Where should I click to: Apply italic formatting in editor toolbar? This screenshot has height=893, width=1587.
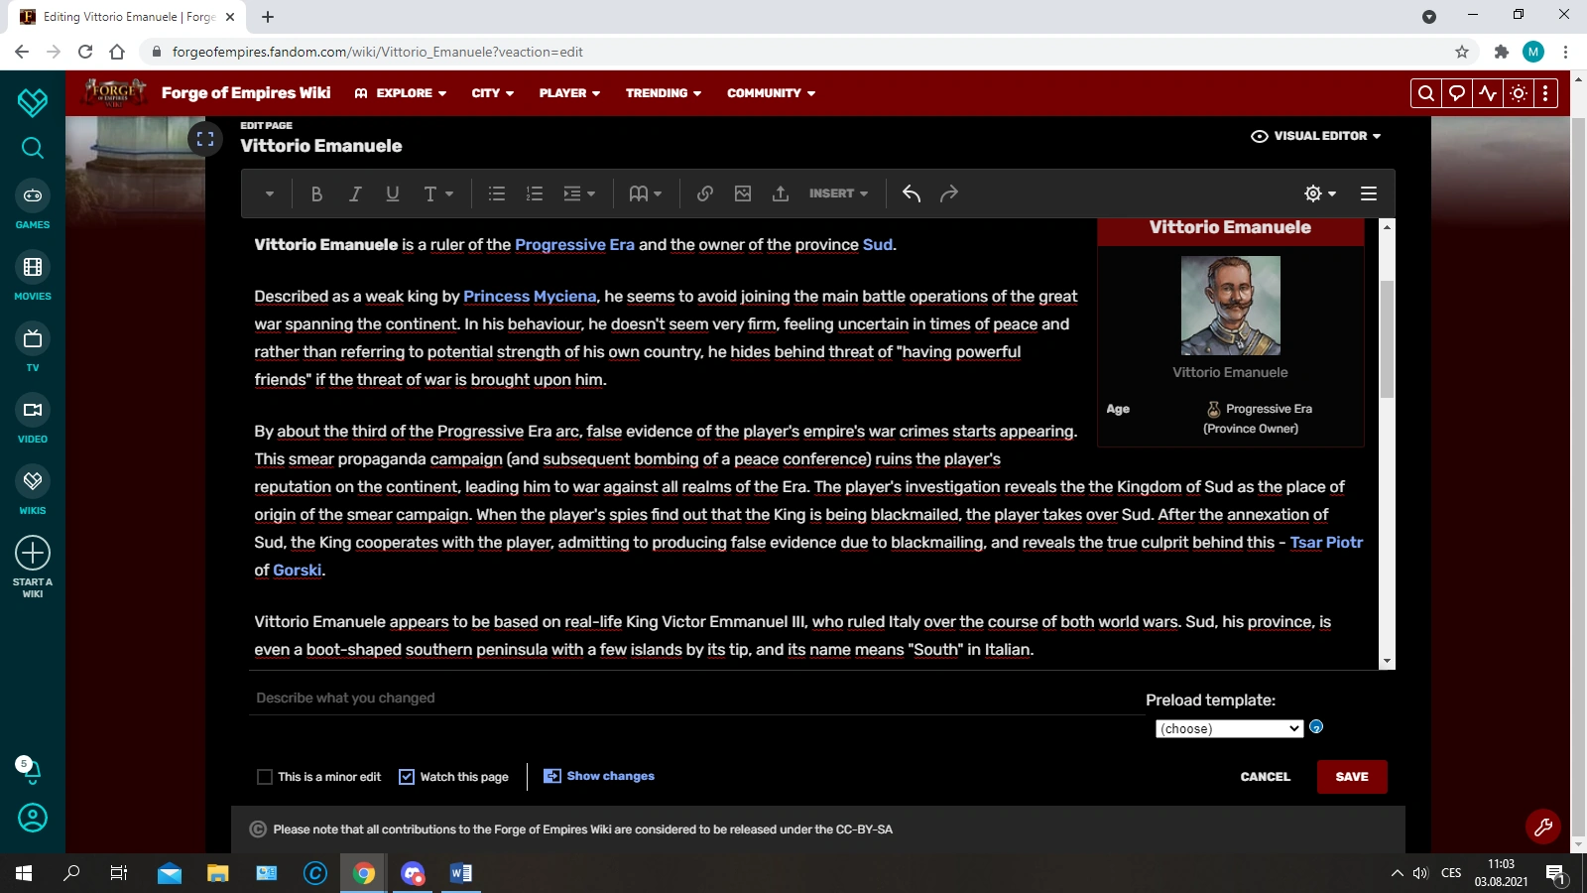354,193
